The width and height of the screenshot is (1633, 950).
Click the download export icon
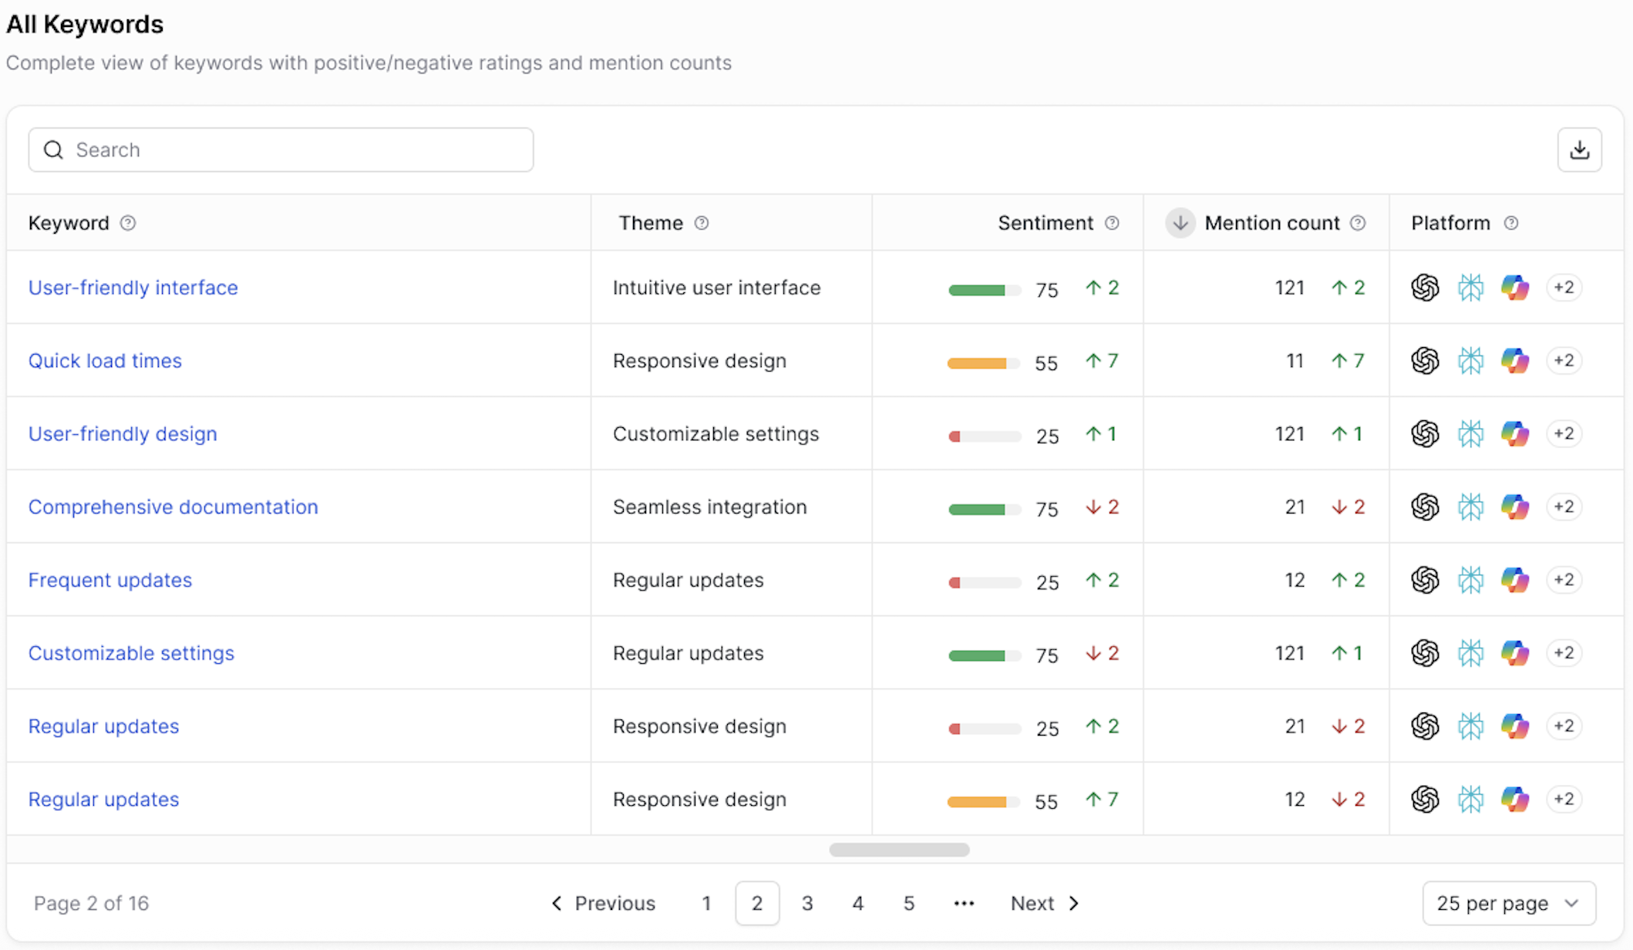click(x=1579, y=150)
